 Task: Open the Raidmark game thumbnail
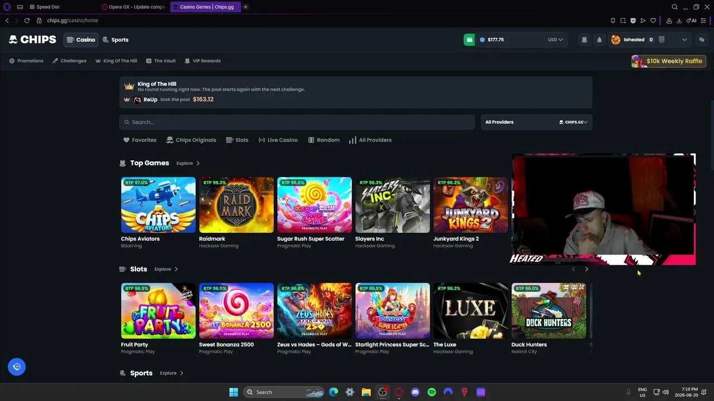[x=237, y=205]
